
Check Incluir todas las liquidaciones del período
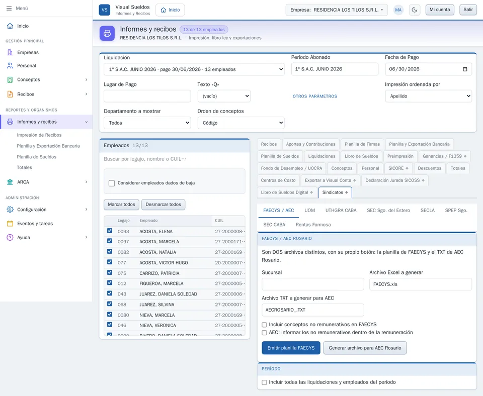[x=264, y=382]
